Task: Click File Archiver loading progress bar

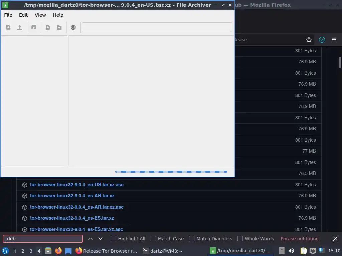Action: pos(171,172)
